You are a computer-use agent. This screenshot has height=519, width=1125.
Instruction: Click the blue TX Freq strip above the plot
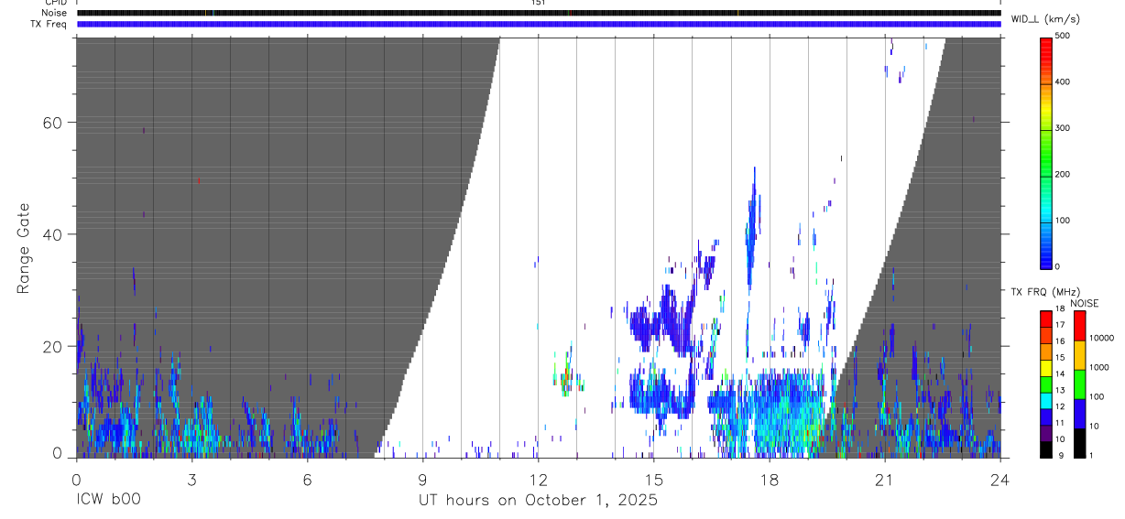[x=539, y=24]
